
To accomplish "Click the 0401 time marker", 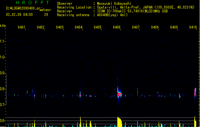I will click(x=21, y=27).
